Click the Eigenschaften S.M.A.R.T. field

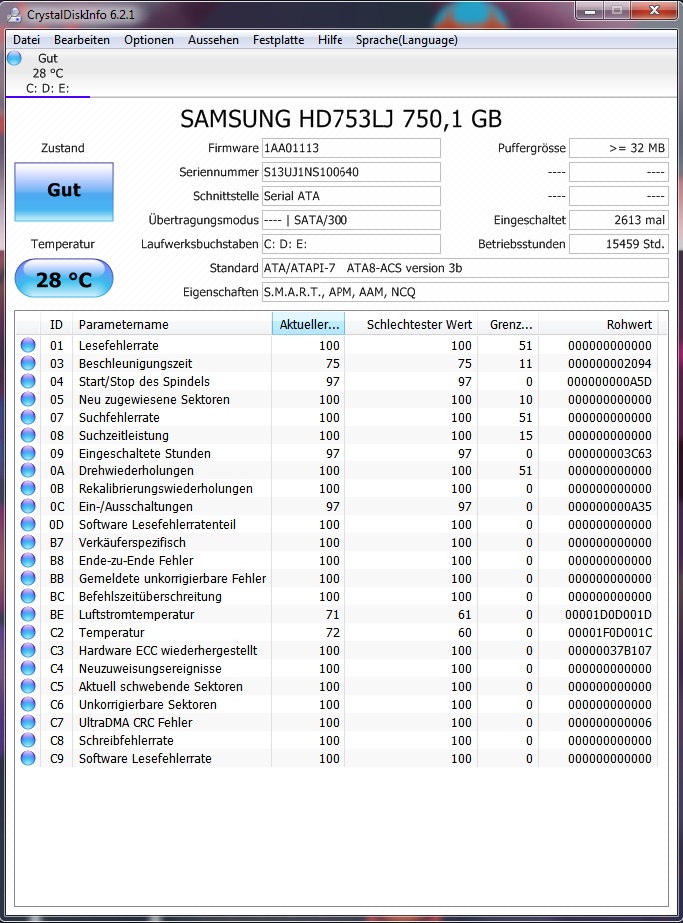[x=464, y=292]
